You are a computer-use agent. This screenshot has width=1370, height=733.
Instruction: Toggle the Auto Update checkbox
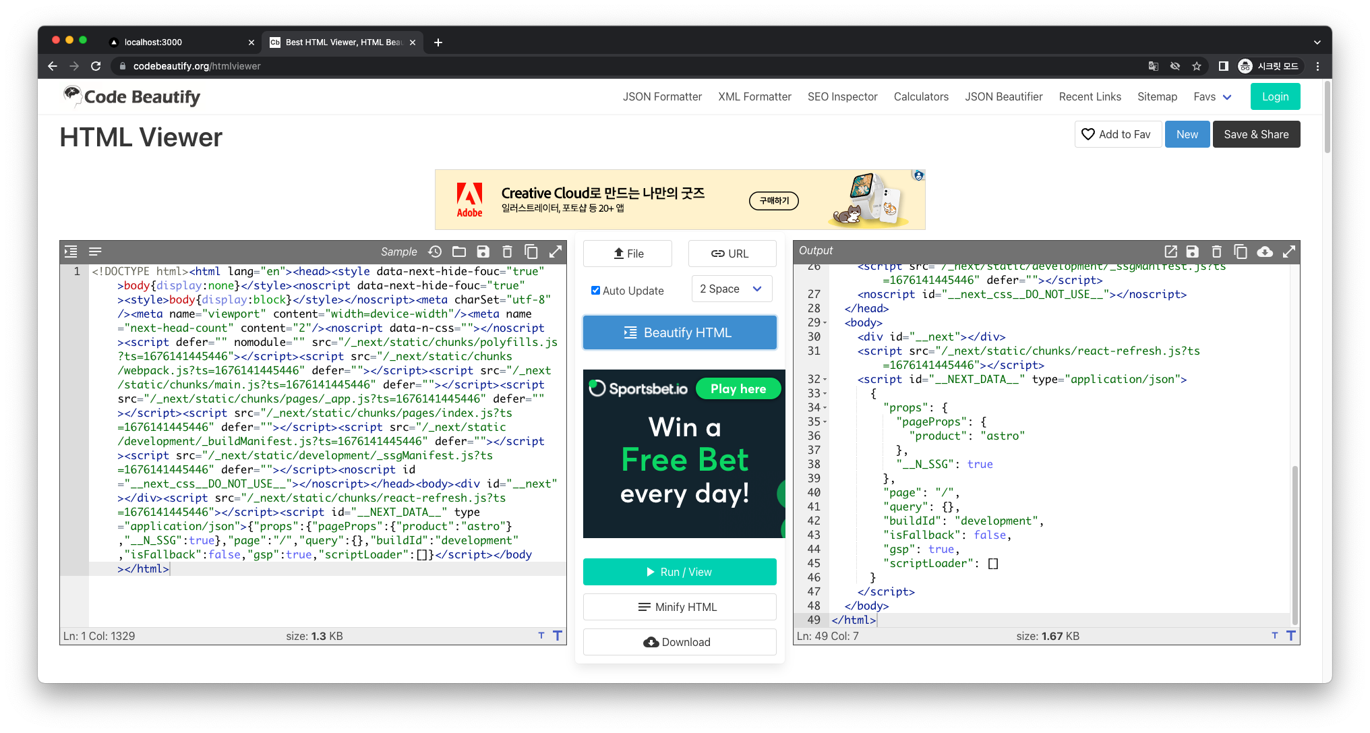(595, 290)
